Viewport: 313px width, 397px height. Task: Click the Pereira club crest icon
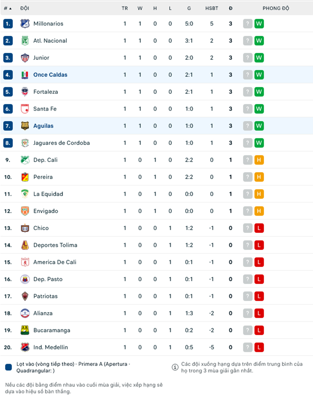[25, 177]
